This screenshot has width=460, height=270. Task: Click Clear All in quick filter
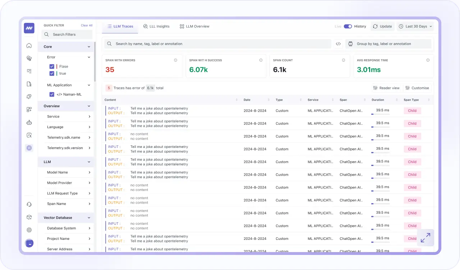point(87,25)
